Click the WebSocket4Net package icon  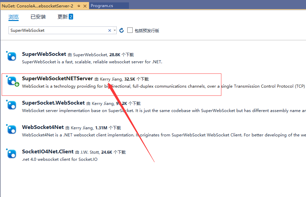pos(12,129)
